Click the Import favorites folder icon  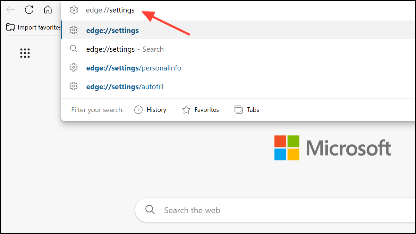pos(10,27)
